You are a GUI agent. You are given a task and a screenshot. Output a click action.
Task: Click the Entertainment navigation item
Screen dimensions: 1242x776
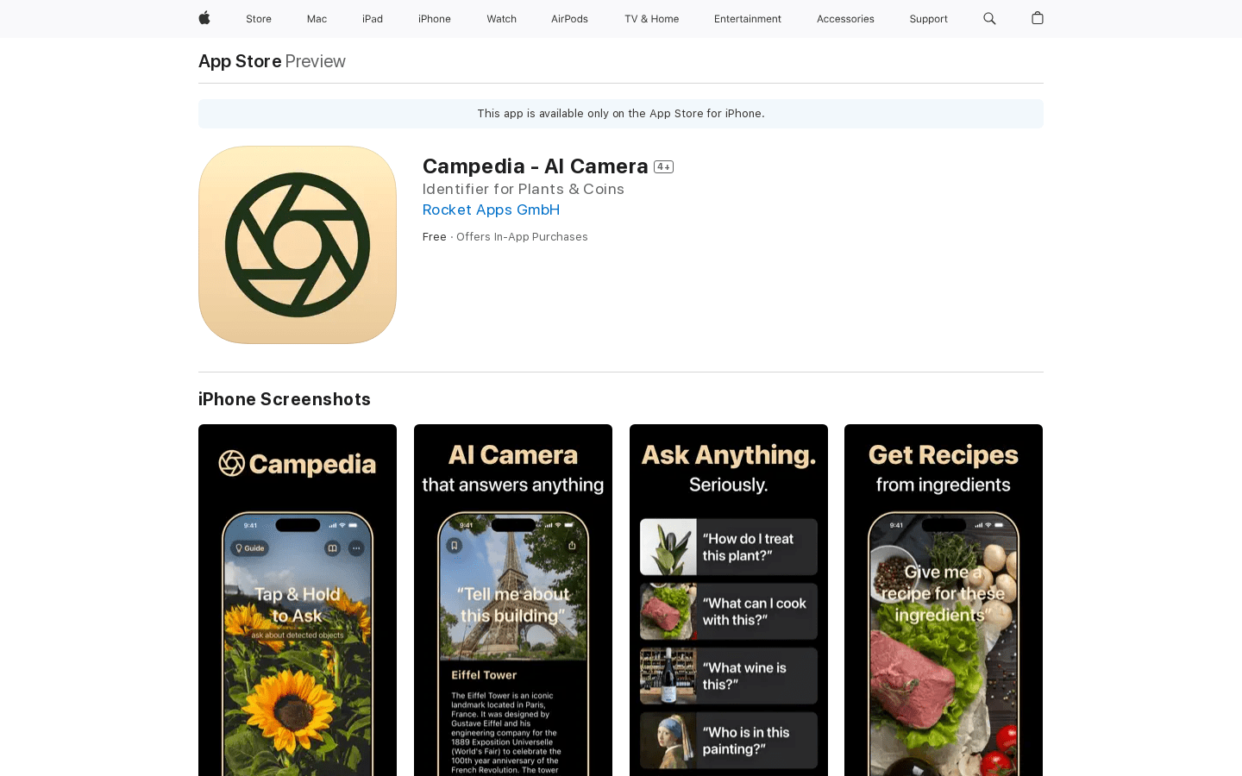click(747, 18)
